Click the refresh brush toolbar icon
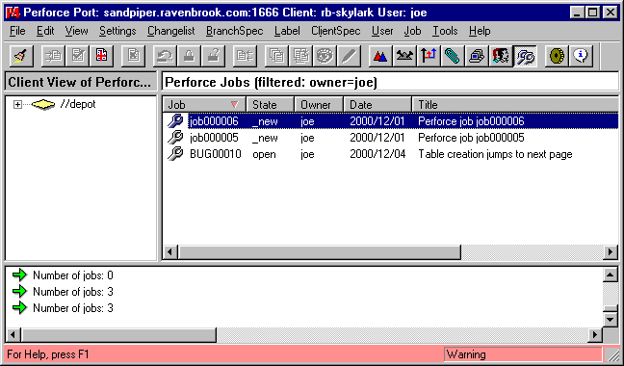Image resolution: width=624 pixels, height=366 pixels. 21,56
